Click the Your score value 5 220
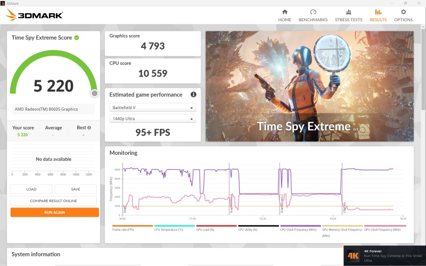The height and width of the screenshot is (266, 426). click(22, 135)
